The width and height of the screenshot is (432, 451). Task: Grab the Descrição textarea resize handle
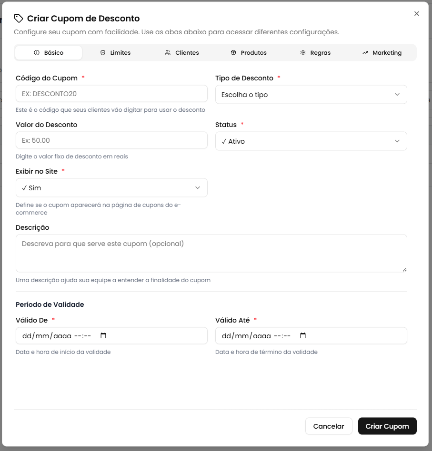(404, 269)
